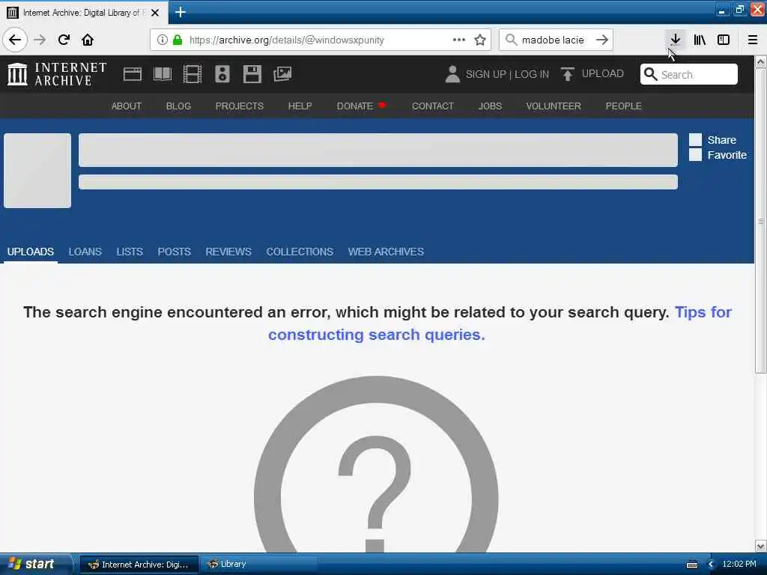This screenshot has height=575, width=767.
Task: Close the Internet Archive tab
Action: click(155, 13)
